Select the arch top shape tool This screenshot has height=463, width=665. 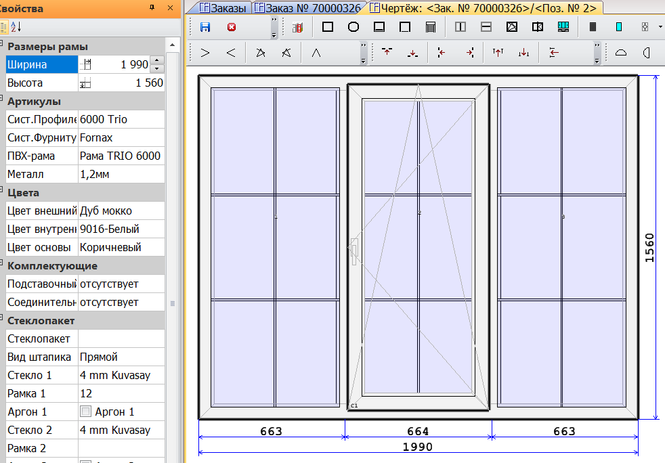tap(621, 53)
